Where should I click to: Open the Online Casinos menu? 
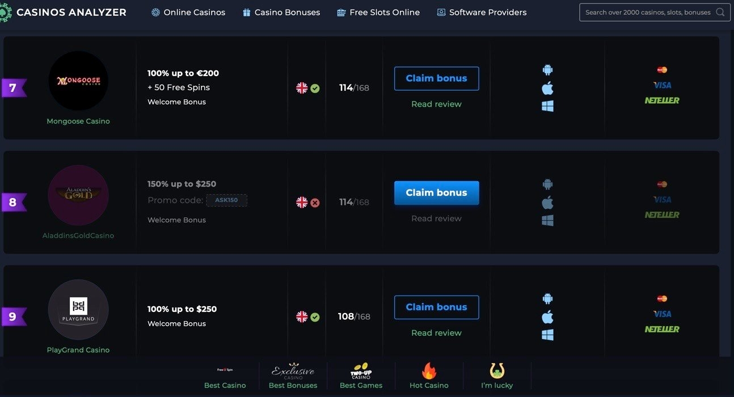click(x=188, y=12)
